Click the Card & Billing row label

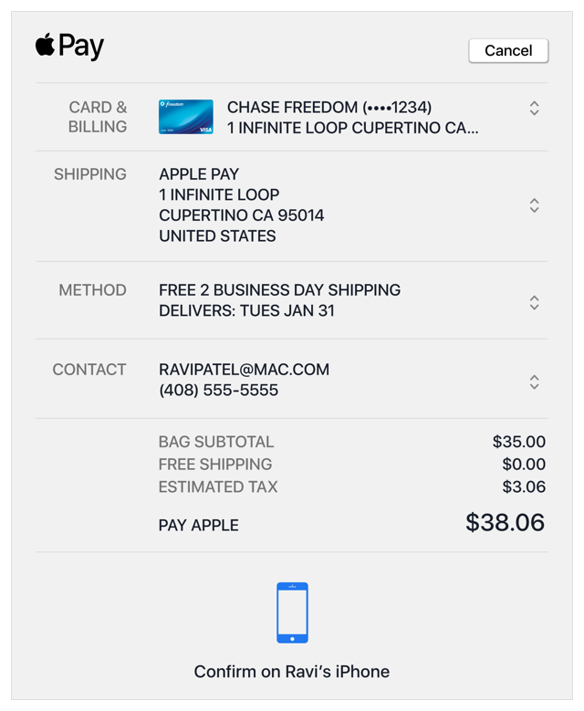pyautogui.click(x=97, y=117)
